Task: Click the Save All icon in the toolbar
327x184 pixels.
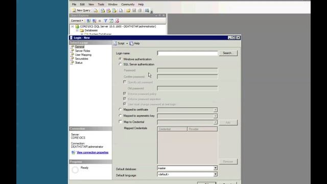Action: click(139, 10)
